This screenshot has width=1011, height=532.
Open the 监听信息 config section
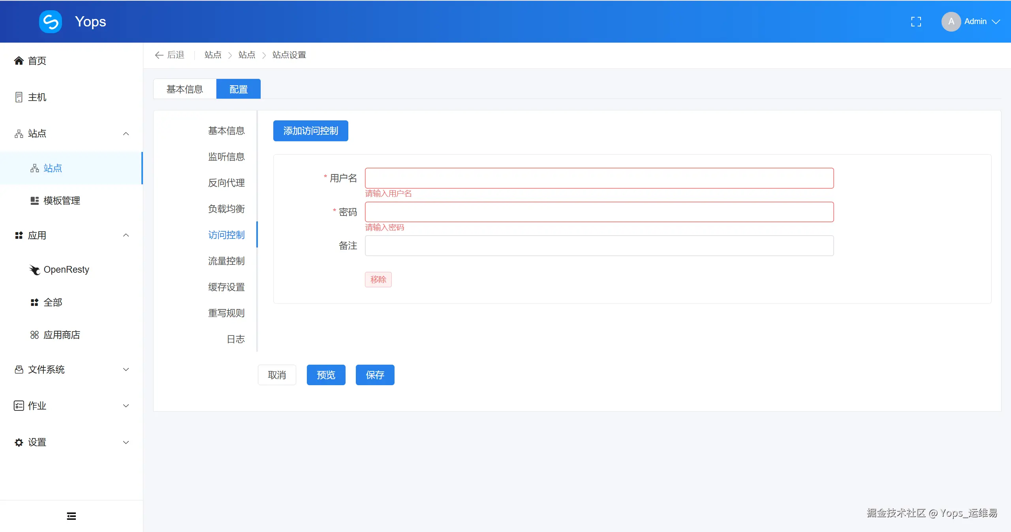[x=226, y=157]
